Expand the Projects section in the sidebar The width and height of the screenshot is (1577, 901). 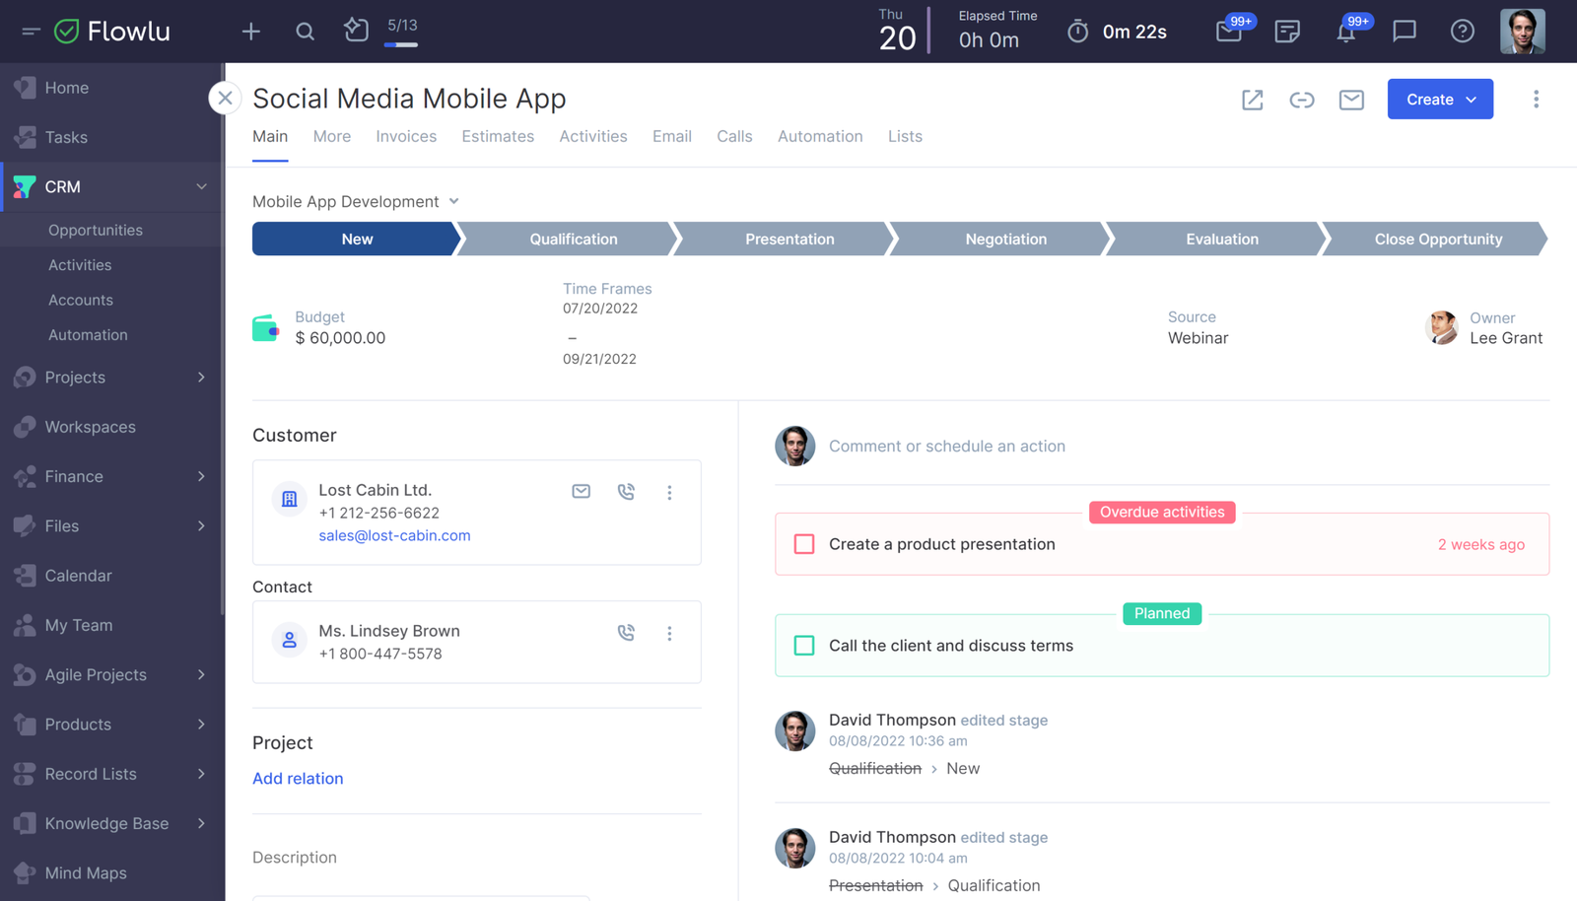(201, 377)
